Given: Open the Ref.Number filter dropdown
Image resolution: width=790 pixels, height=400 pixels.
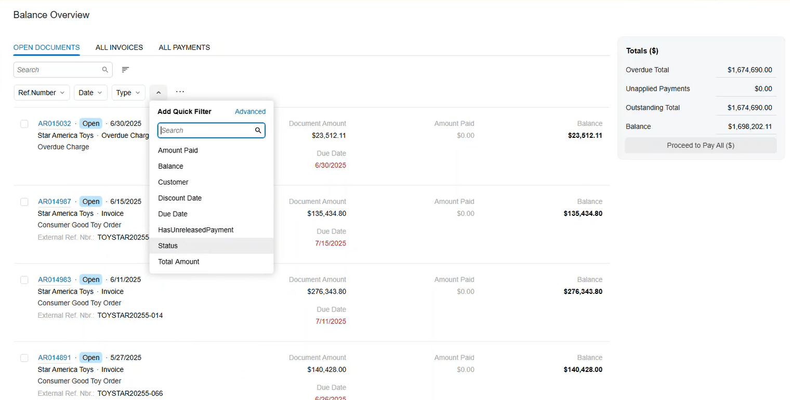Looking at the screenshot, I should (x=42, y=93).
